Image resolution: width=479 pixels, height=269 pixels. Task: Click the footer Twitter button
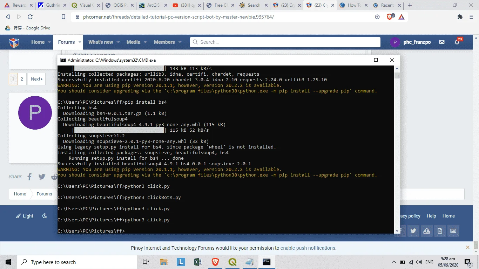(x=413, y=231)
